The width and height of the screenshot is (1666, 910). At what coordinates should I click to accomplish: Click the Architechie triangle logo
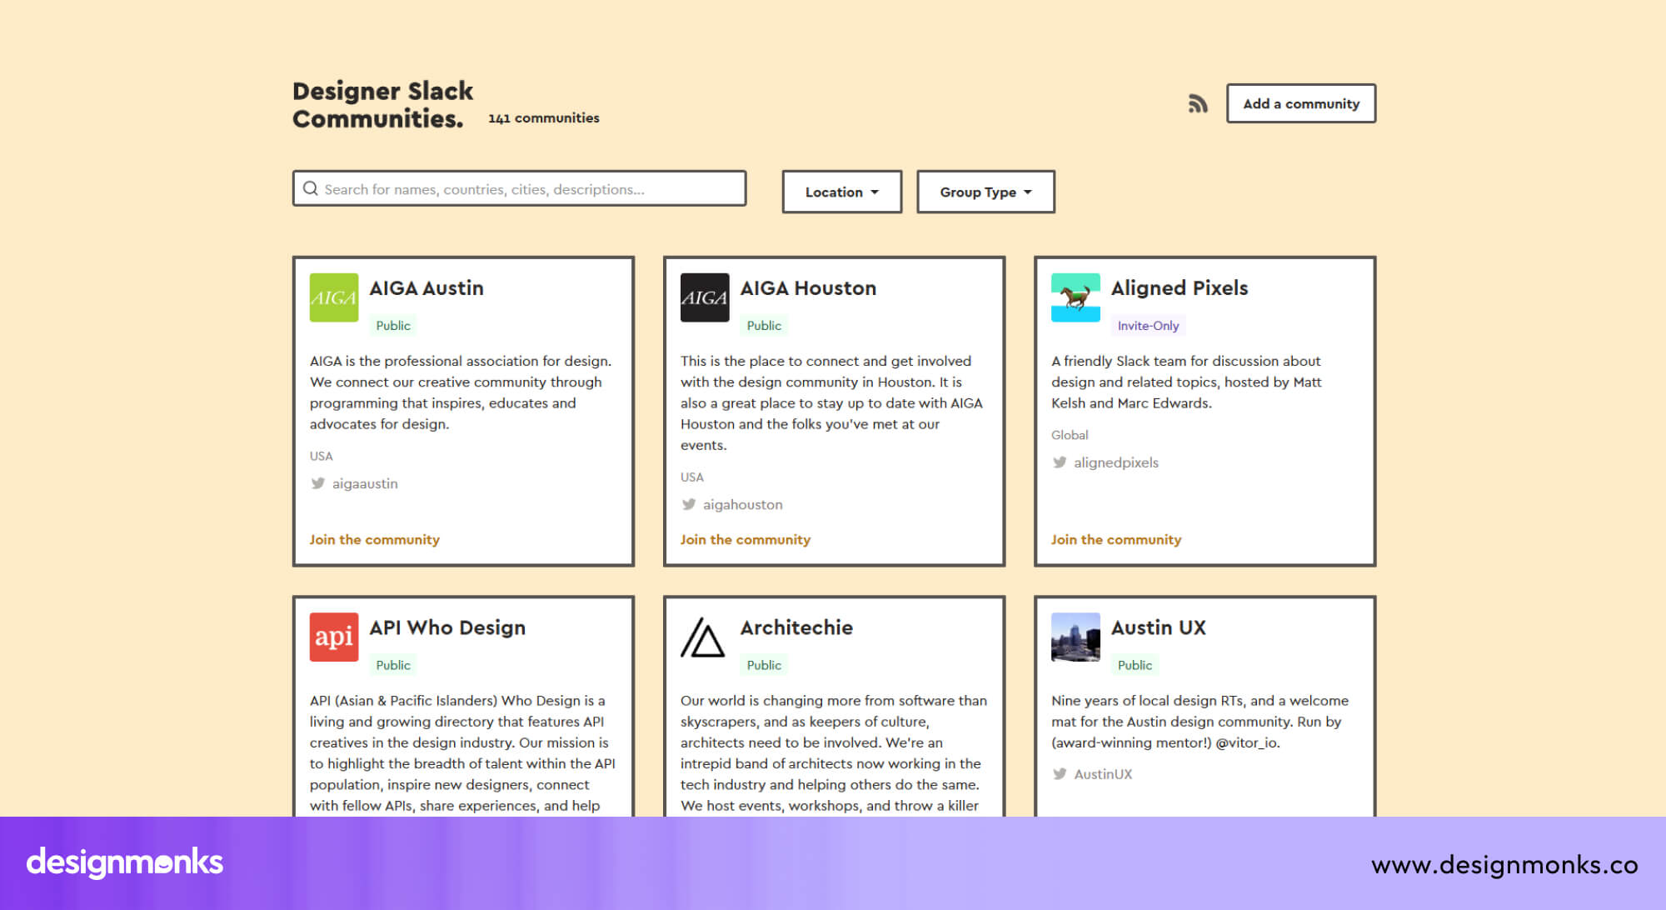(x=705, y=637)
